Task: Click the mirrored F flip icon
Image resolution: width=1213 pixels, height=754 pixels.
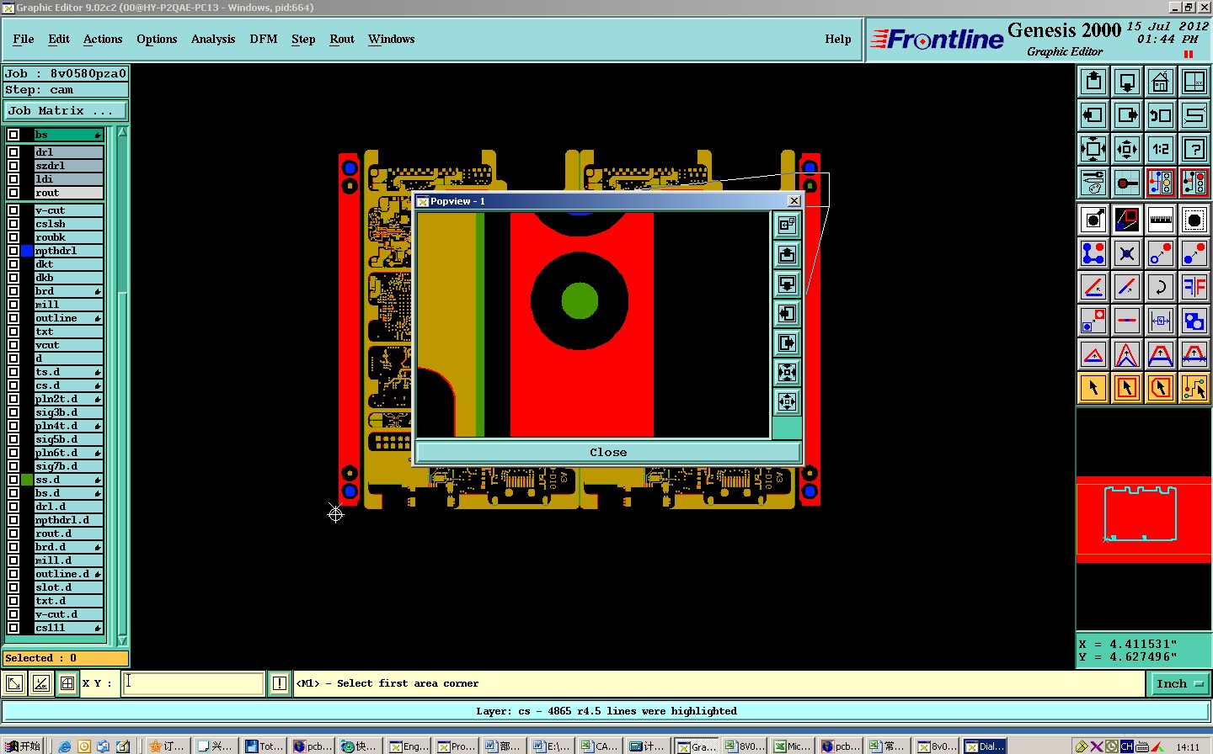Action: (x=1194, y=287)
